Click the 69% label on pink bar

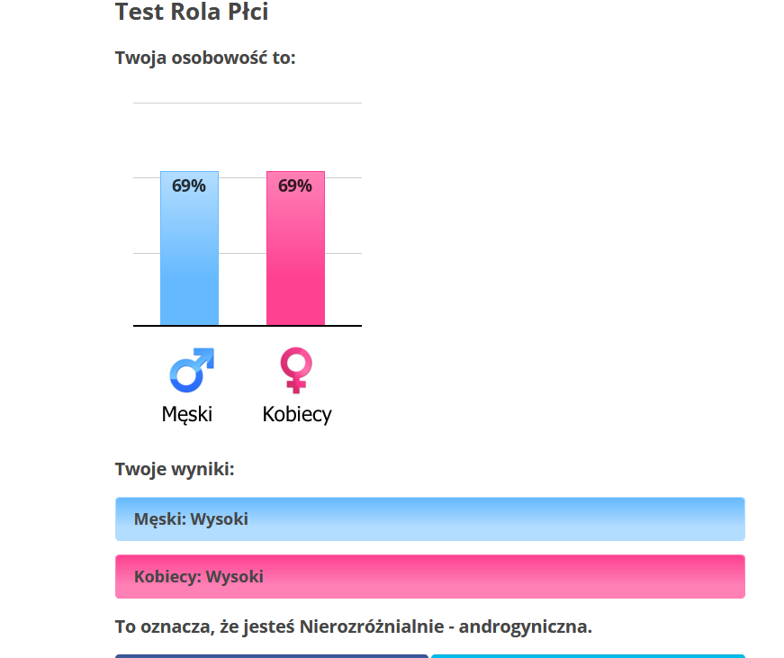pyautogui.click(x=295, y=186)
